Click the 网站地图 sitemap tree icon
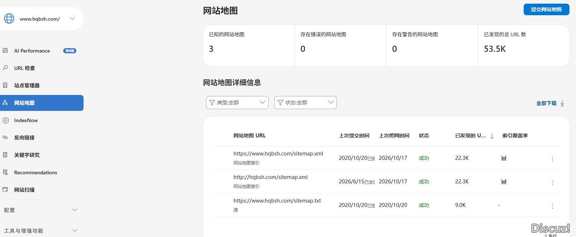 [5, 103]
